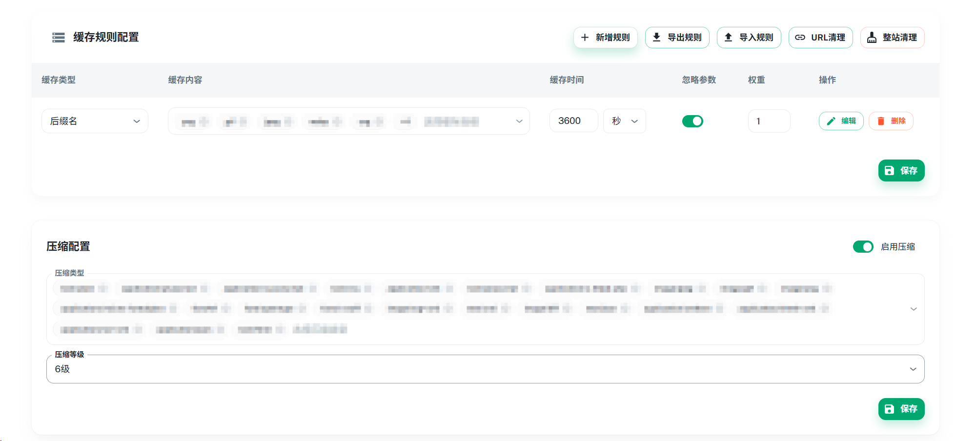The width and height of the screenshot is (977, 441).
Task: Click the pencil icon on 编辑 button
Action: 831,121
